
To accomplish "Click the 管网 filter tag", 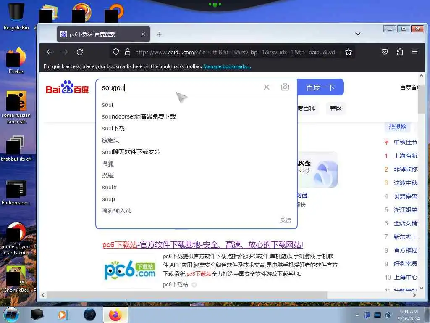I will (x=336, y=109).
